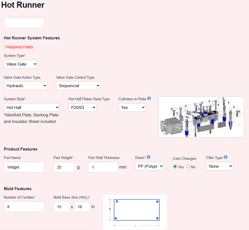Click the Mold Base width field showing 15

(62, 207)
